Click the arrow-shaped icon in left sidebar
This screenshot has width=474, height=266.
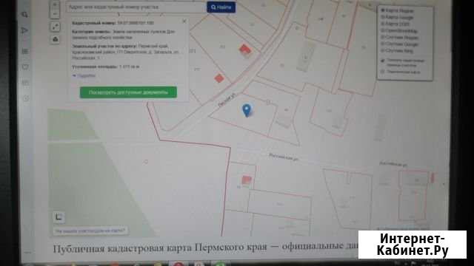(25, 30)
